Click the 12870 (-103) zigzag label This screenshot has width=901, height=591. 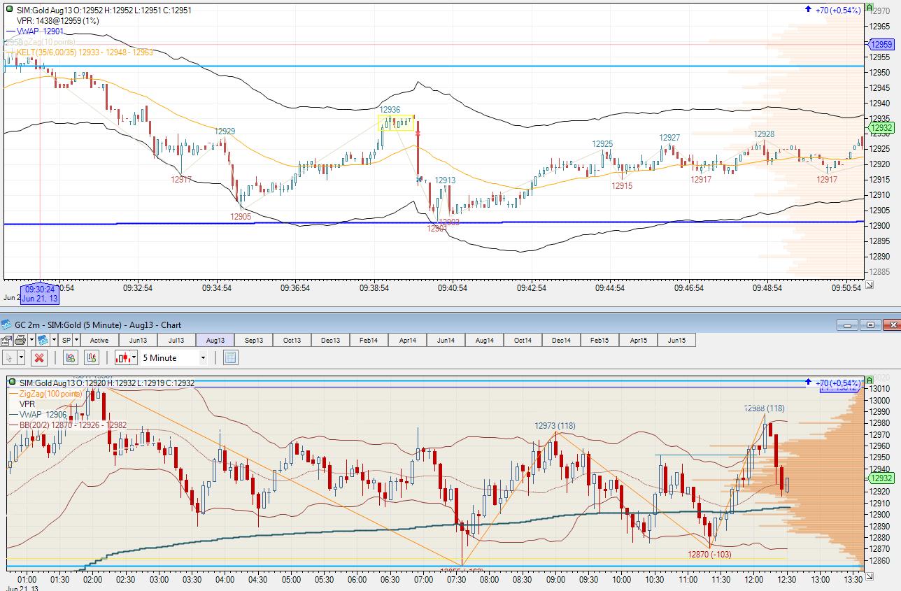point(710,554)
